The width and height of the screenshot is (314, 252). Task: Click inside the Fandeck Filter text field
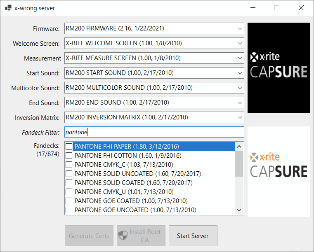[154, 132]
